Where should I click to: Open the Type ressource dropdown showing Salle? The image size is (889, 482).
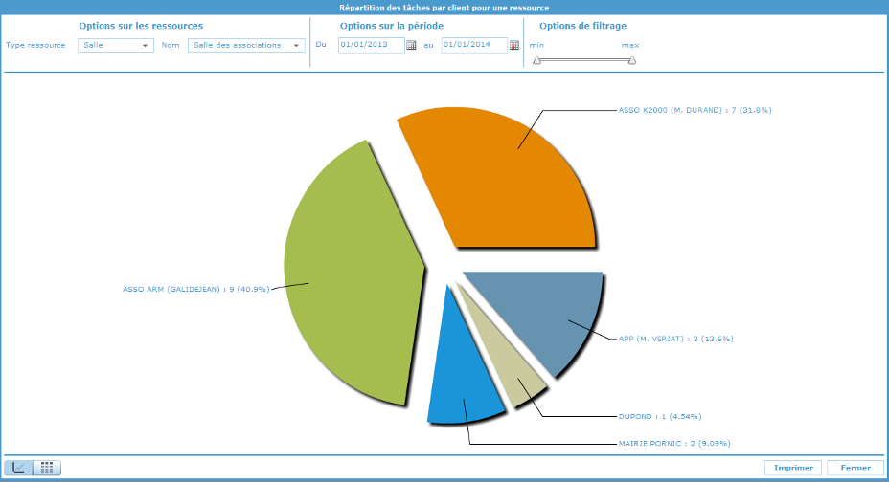[116, 45]
